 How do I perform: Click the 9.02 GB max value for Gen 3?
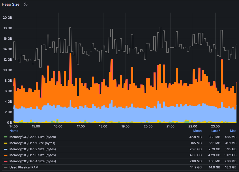(230, 155)
